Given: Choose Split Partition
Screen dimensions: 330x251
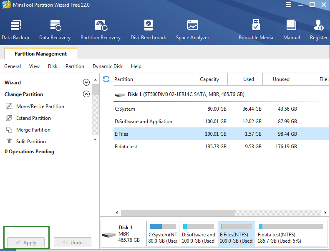Looking at the screenshot, I should point(31,141).
